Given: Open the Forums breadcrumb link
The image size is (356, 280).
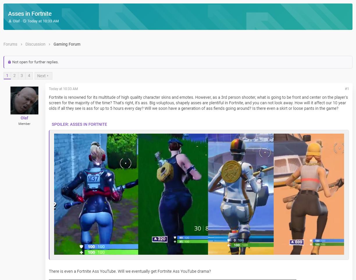Looking at the screenshot, I should point(10,44).
